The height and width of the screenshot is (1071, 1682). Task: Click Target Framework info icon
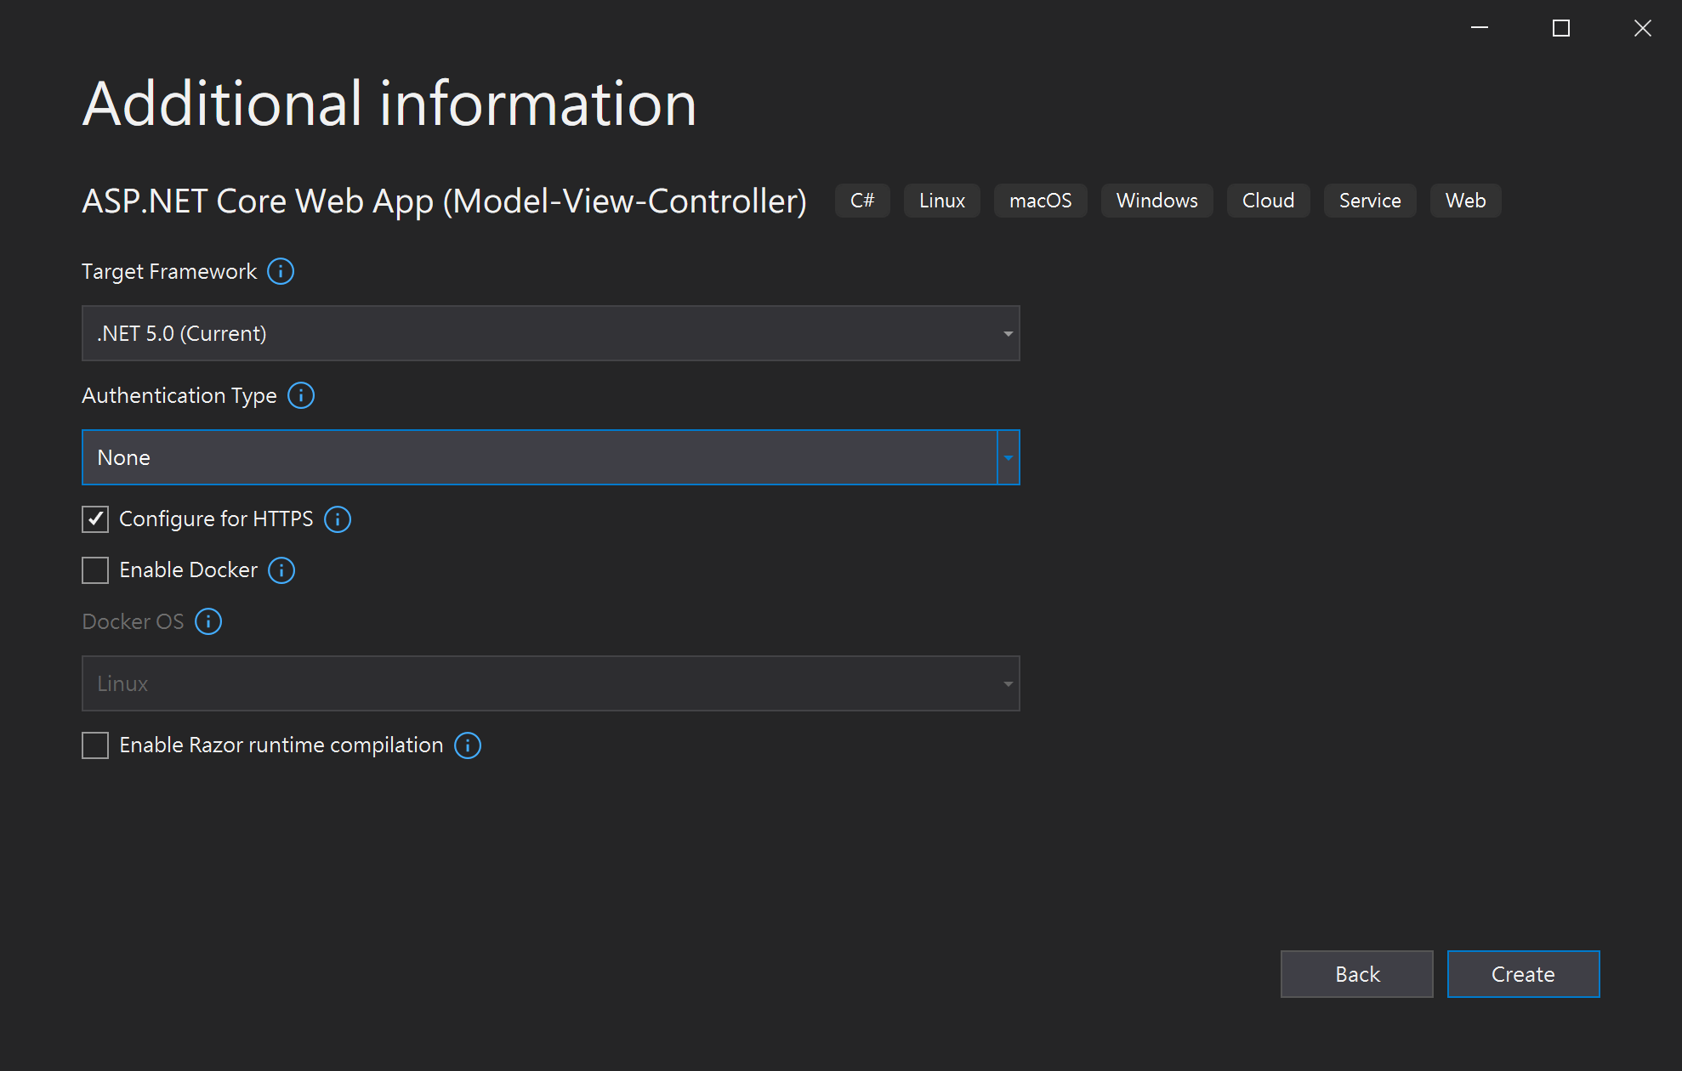[x=281, y=271]
